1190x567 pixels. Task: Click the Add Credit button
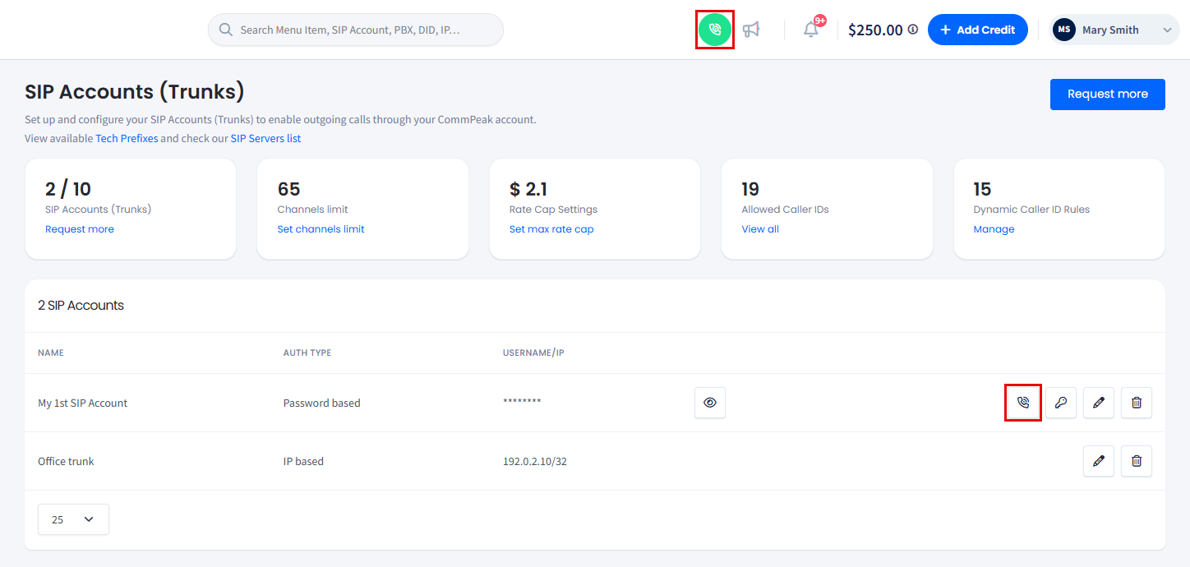(978, 30)
